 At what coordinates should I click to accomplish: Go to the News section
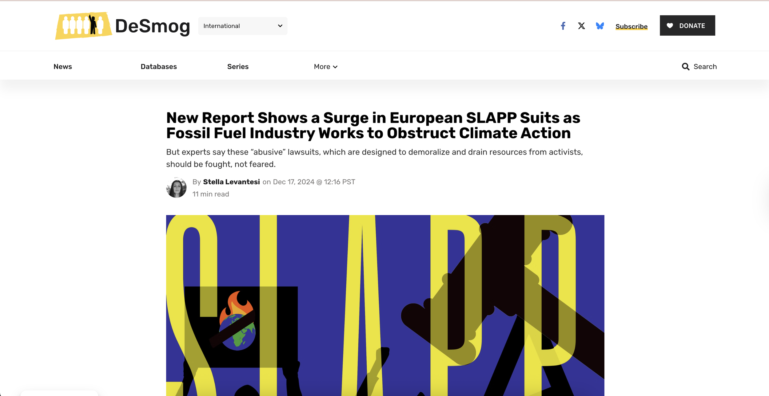62,67
